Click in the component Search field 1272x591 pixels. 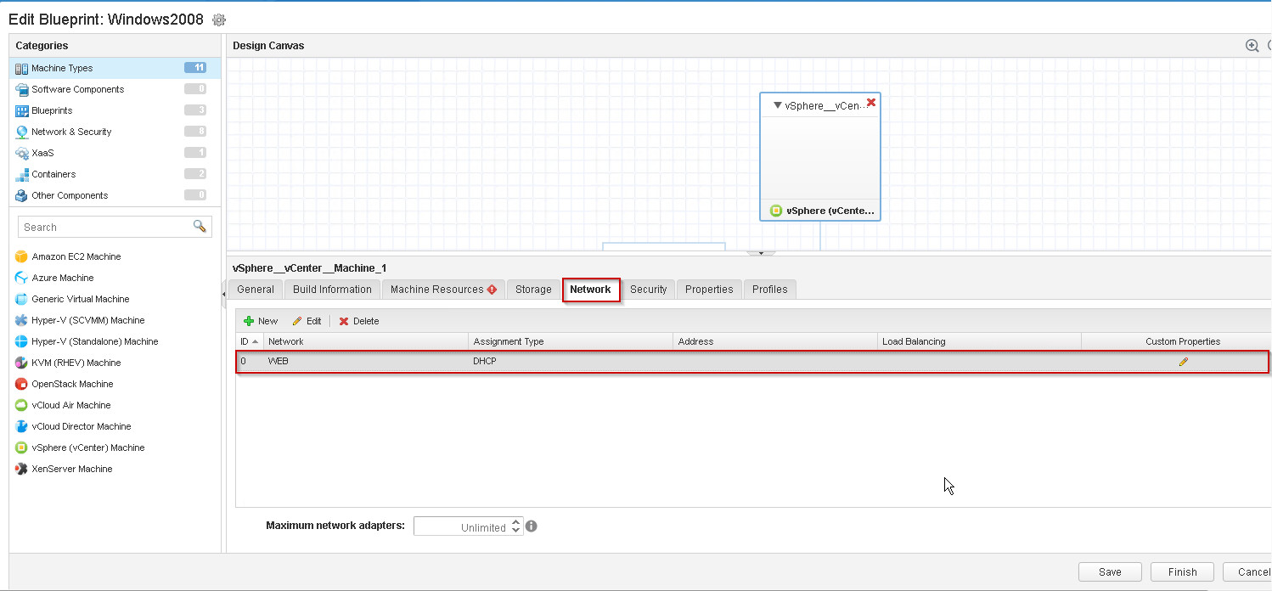104,227
